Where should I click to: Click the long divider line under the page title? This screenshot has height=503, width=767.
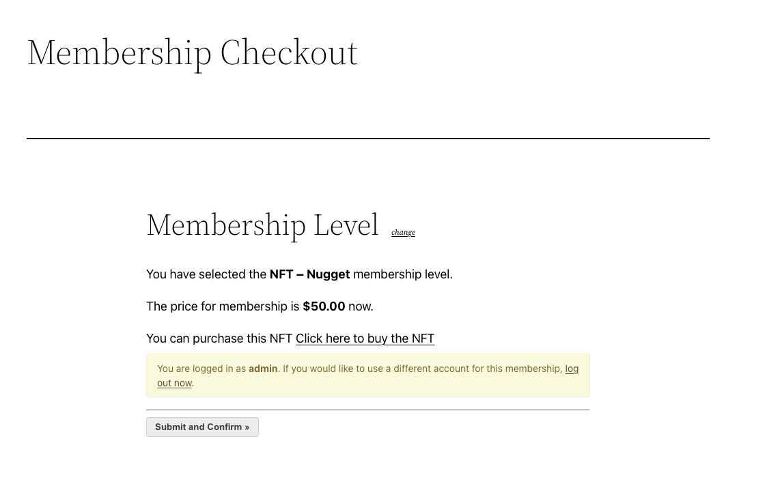(x=367, y=139)
